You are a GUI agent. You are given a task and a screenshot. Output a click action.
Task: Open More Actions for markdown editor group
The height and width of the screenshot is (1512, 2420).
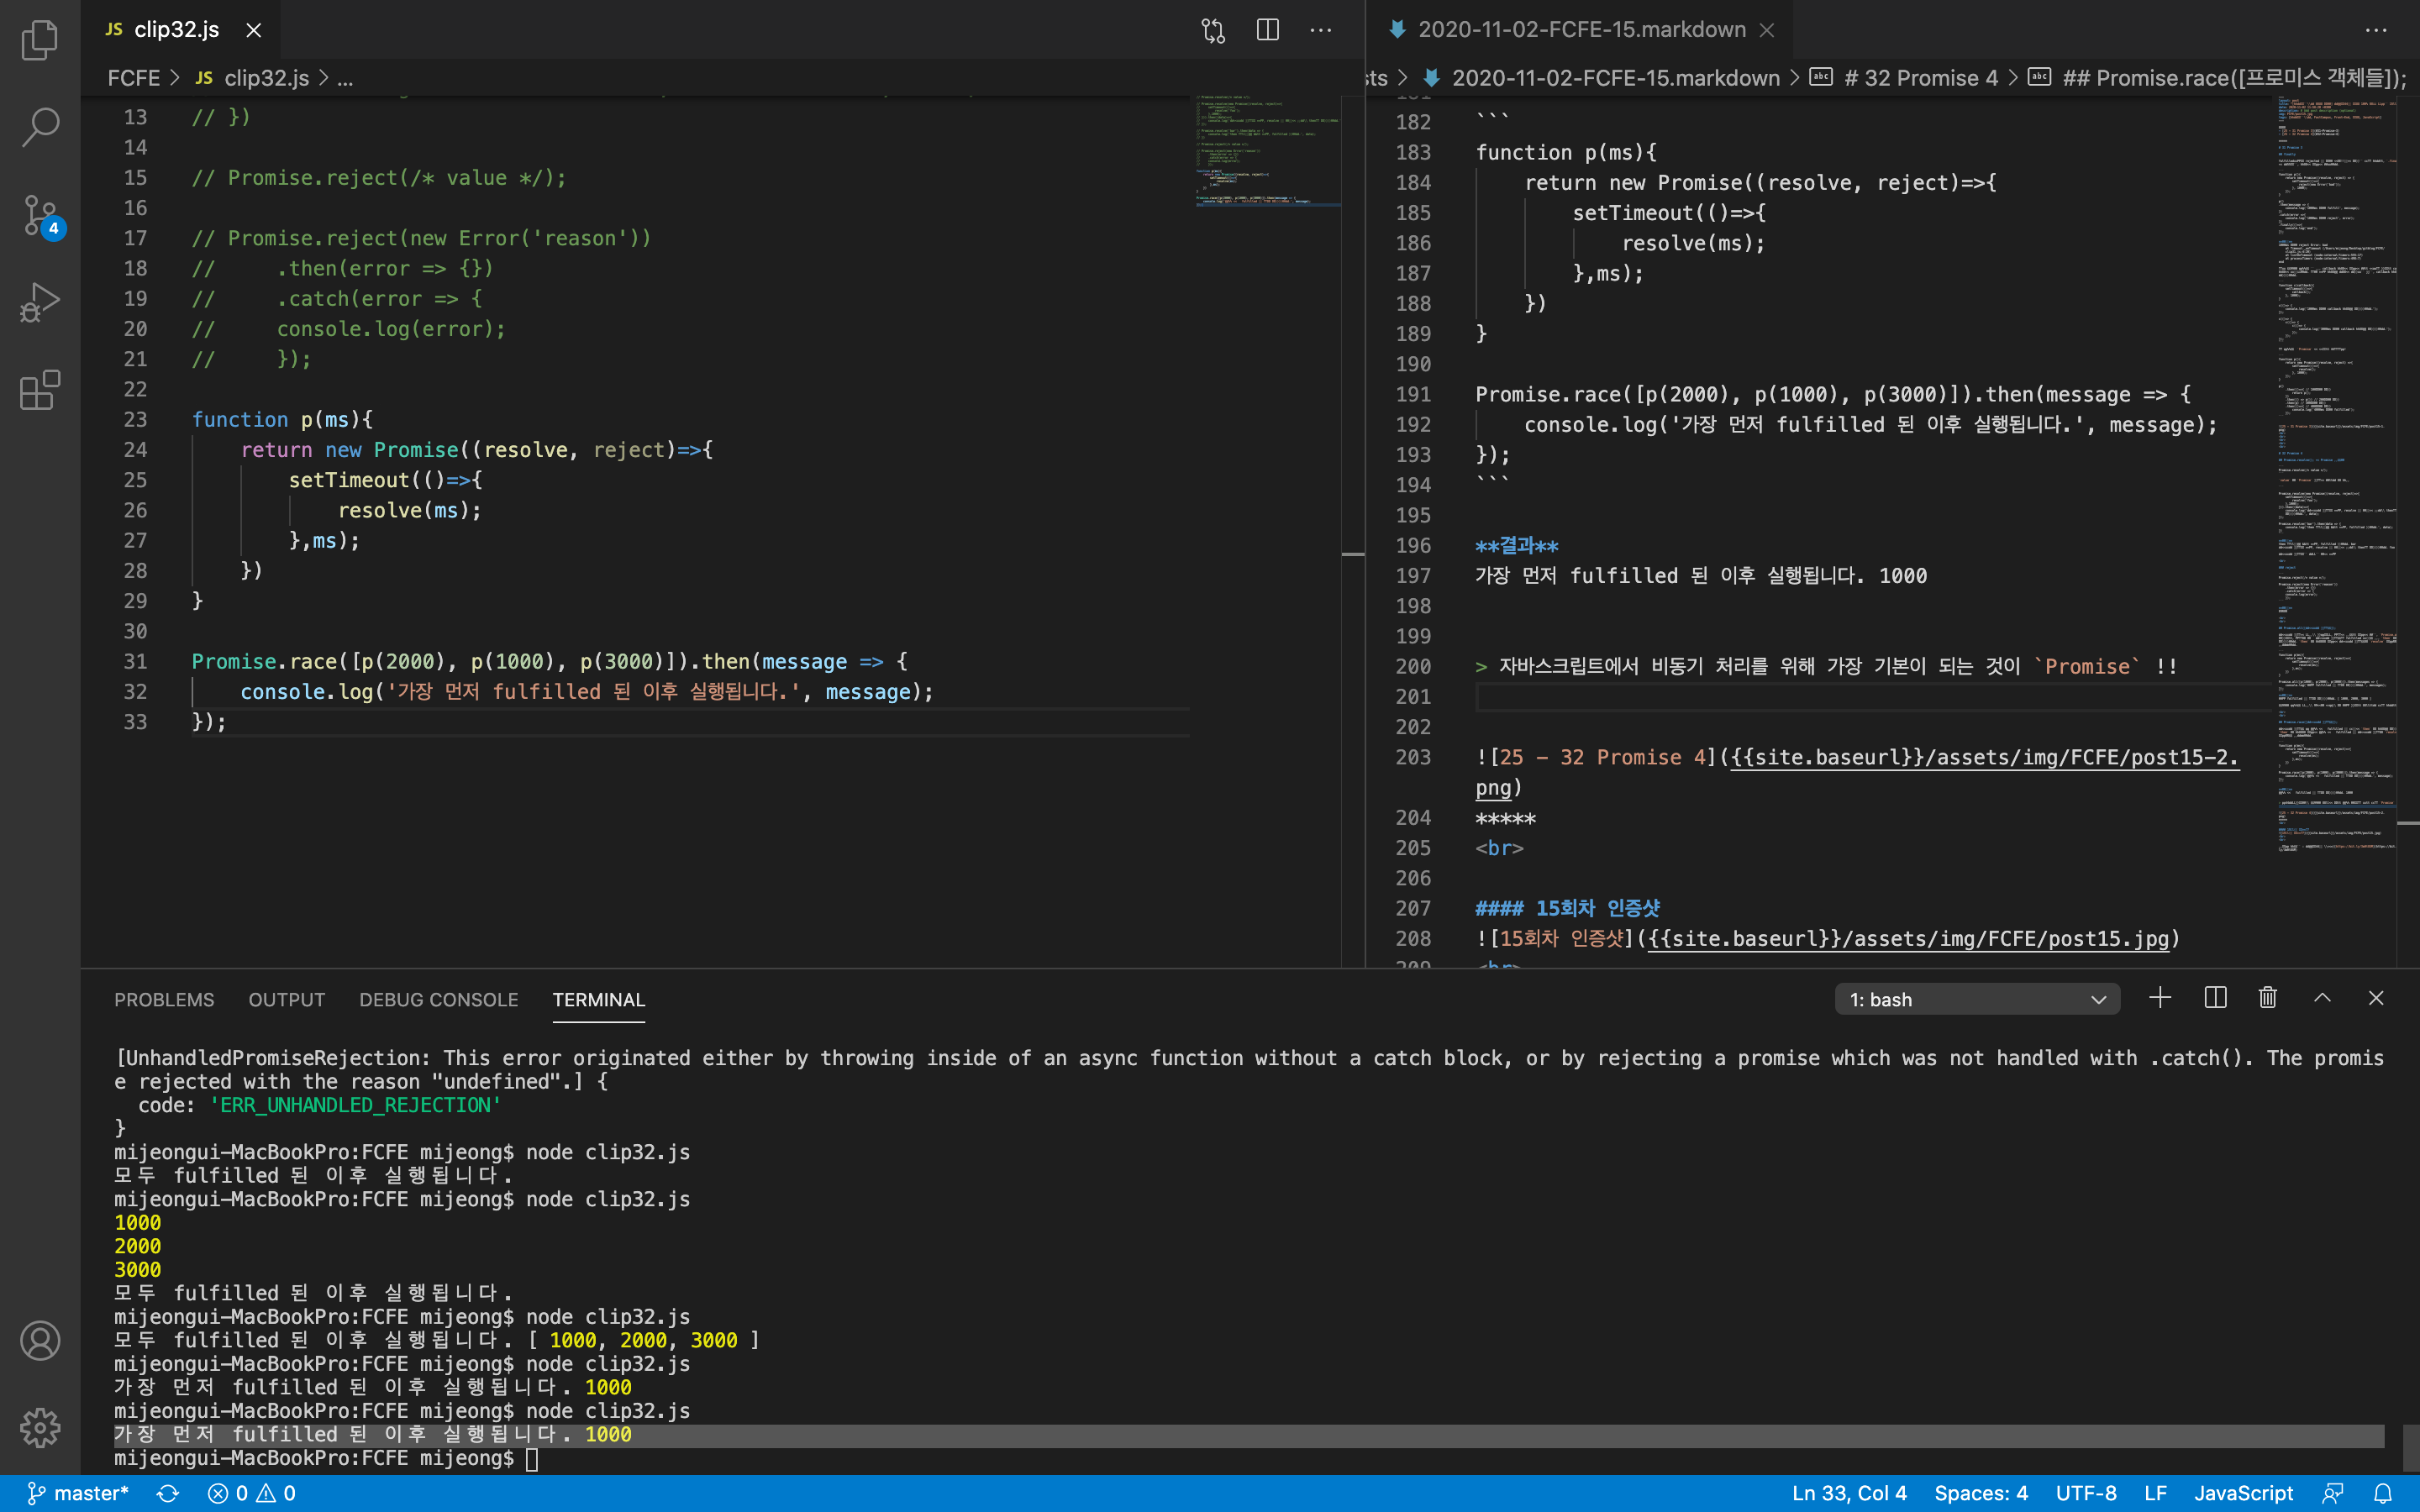[x=2376, y=30]
